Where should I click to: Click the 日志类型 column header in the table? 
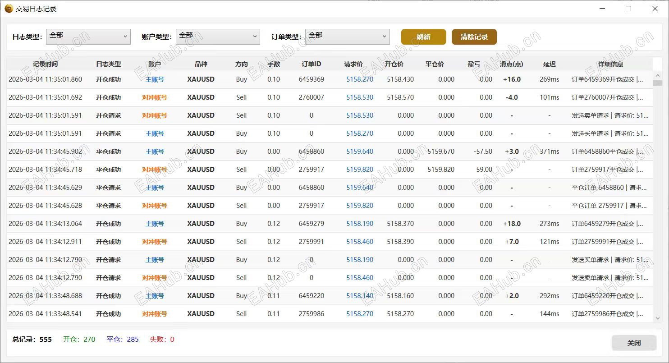(x=109, y=64)
